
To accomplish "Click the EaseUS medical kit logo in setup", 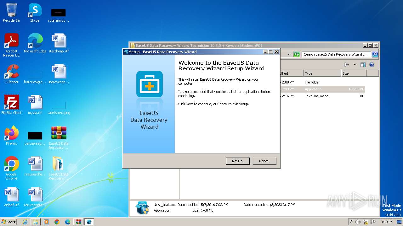I will point(150,84).
